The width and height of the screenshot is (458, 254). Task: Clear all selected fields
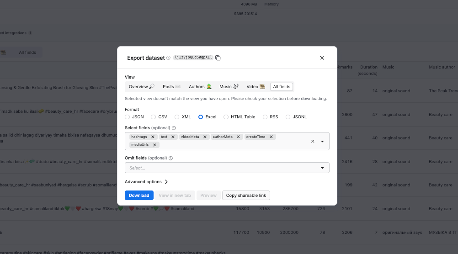pos(313,141)
